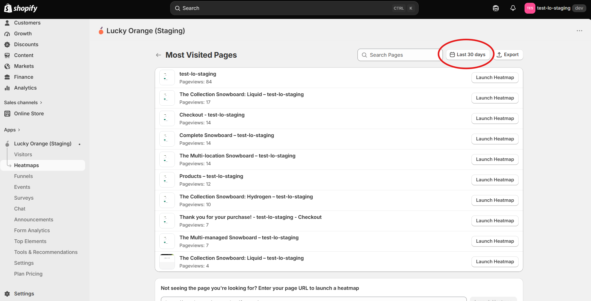Open Plan Pricing page

[28, 274]
